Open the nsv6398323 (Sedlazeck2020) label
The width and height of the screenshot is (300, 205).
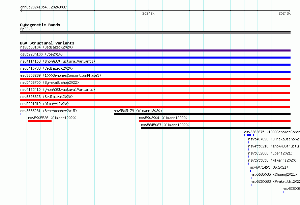[x=47, y=97]
